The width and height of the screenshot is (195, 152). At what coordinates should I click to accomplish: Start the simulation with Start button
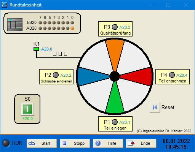42,143
